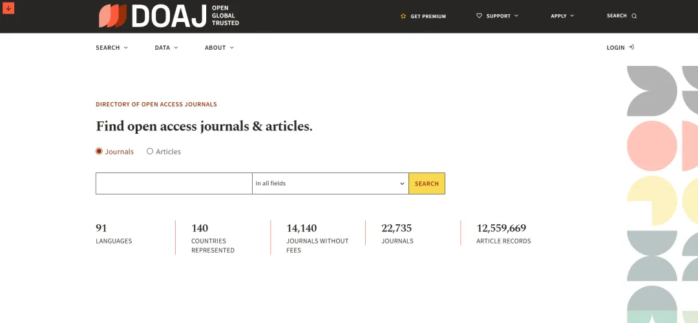The image size is (698, 323).
Task: Open the APPLY menu in header
Action: pyautogui.click(x=563, y=16)
